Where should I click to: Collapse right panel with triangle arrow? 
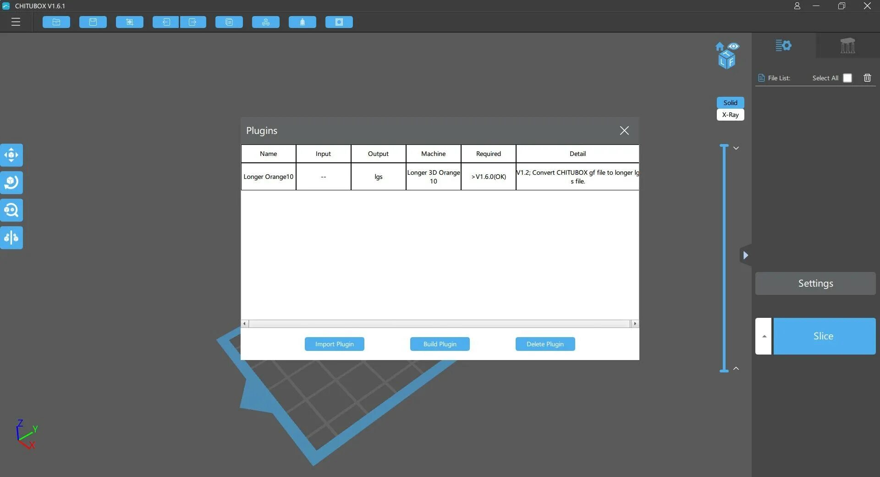[x=745, y=255]
